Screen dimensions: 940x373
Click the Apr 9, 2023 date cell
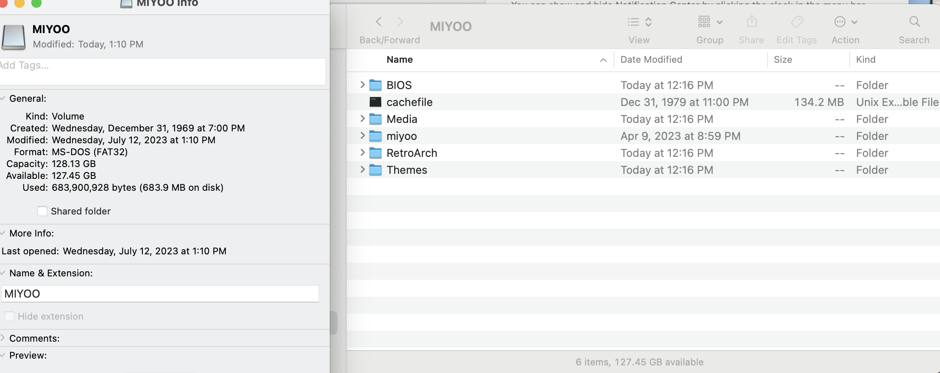[681, 136]
